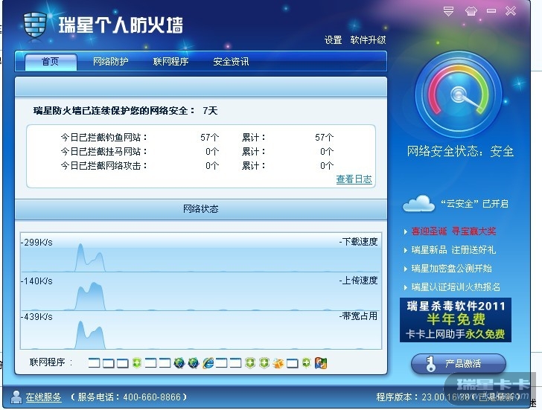This screenshot has width=542, height=410.
Task: Click the -299K/s download speed value
Action: click(x=36, y=243)
